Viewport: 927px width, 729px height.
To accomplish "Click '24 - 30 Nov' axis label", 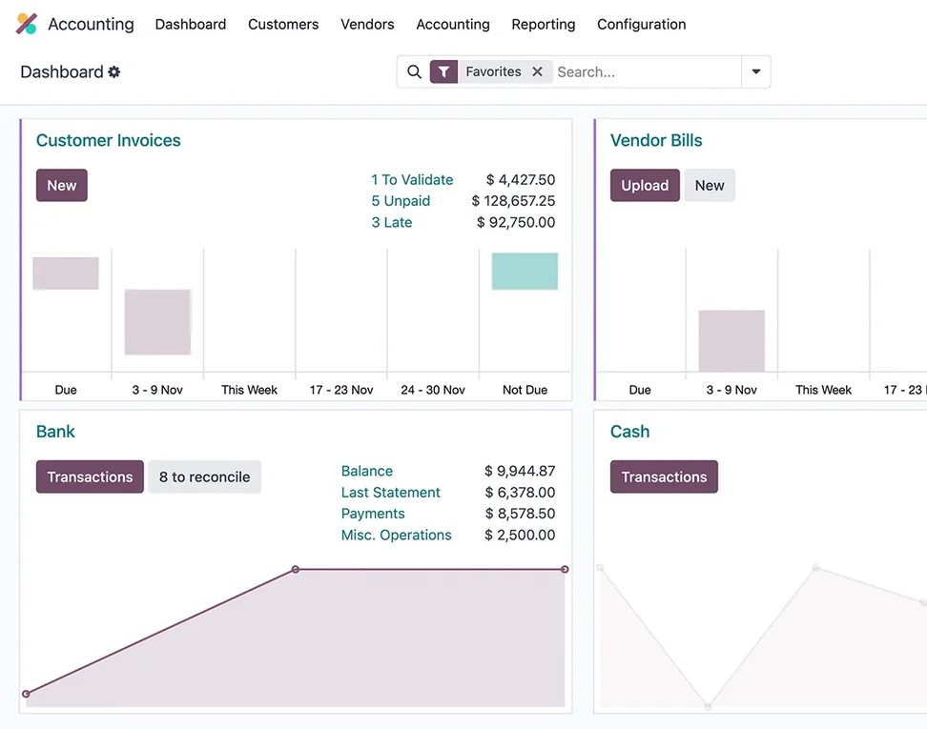I will (433, 390).
